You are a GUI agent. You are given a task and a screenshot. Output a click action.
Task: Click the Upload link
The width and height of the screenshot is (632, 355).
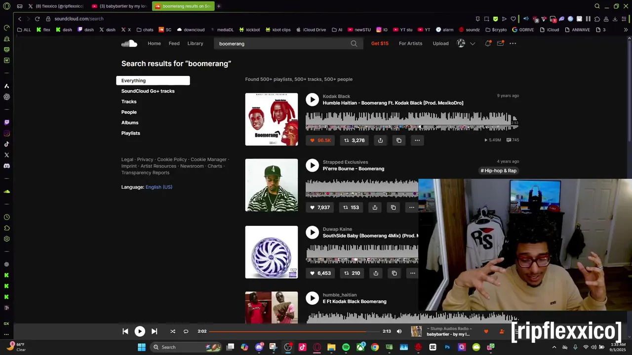(440, 43)
